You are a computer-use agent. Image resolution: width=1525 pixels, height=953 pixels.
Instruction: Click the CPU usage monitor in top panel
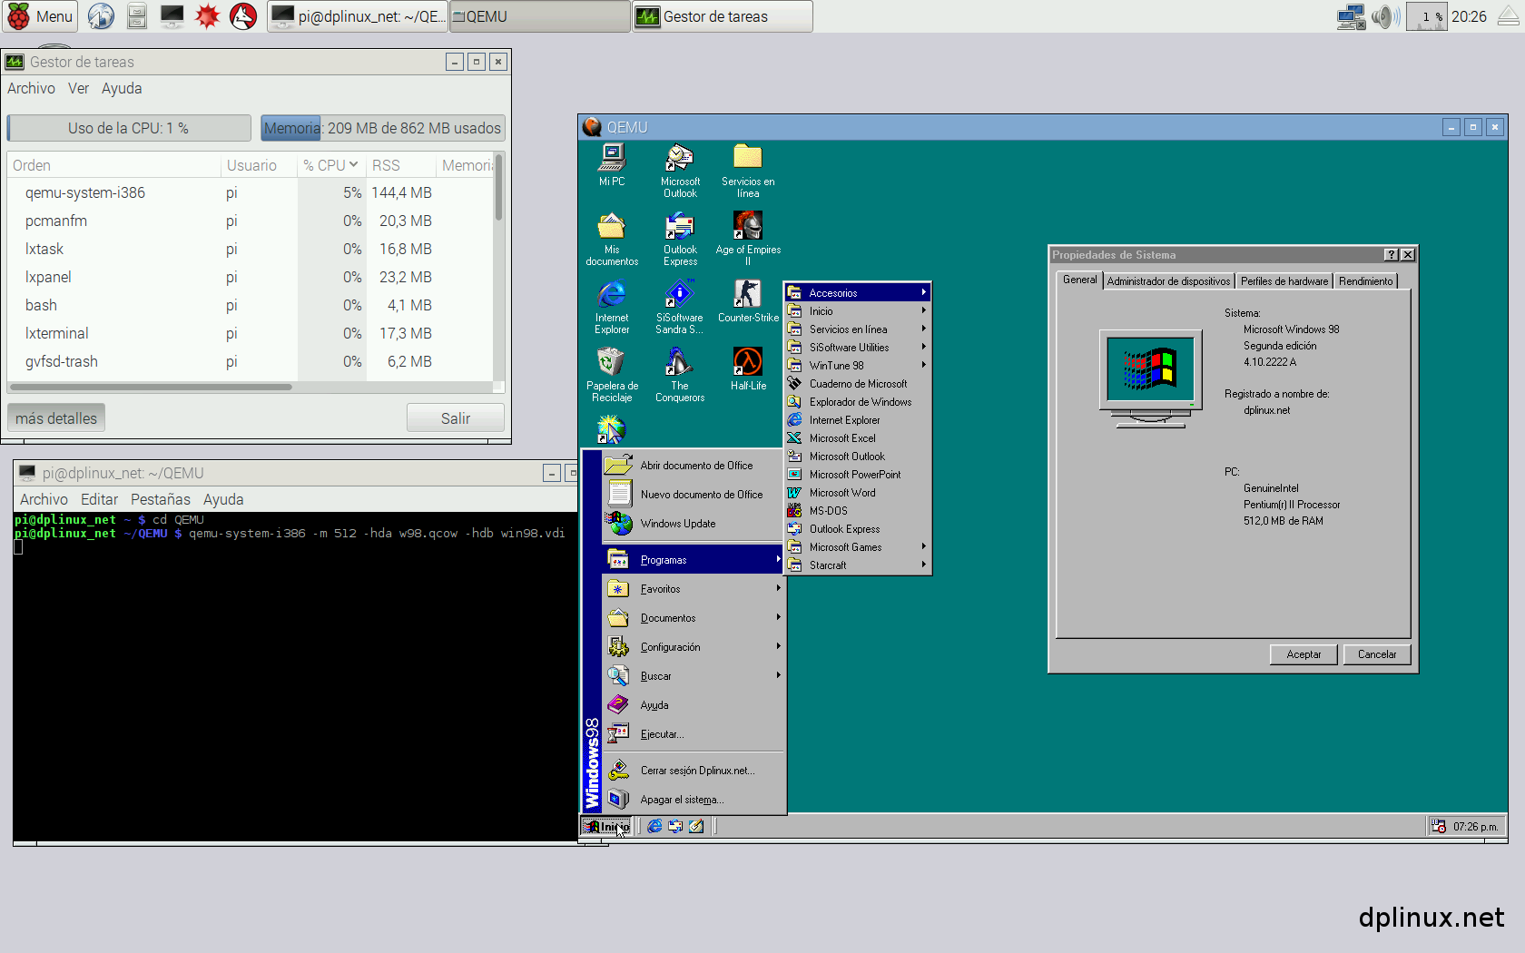[1426, 16]
